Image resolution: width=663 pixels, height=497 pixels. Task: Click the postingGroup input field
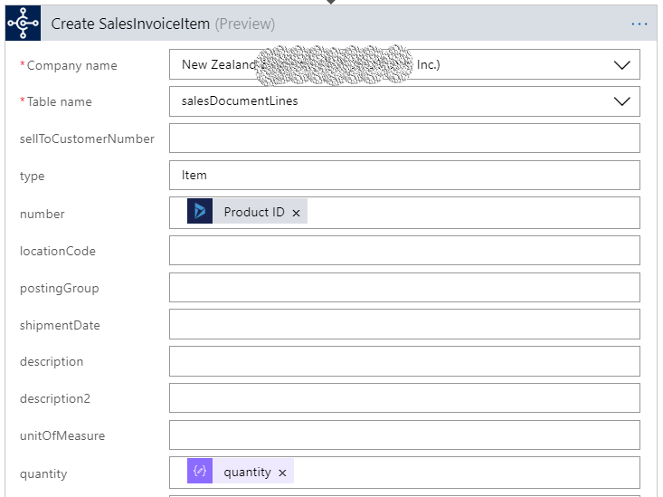404,288
